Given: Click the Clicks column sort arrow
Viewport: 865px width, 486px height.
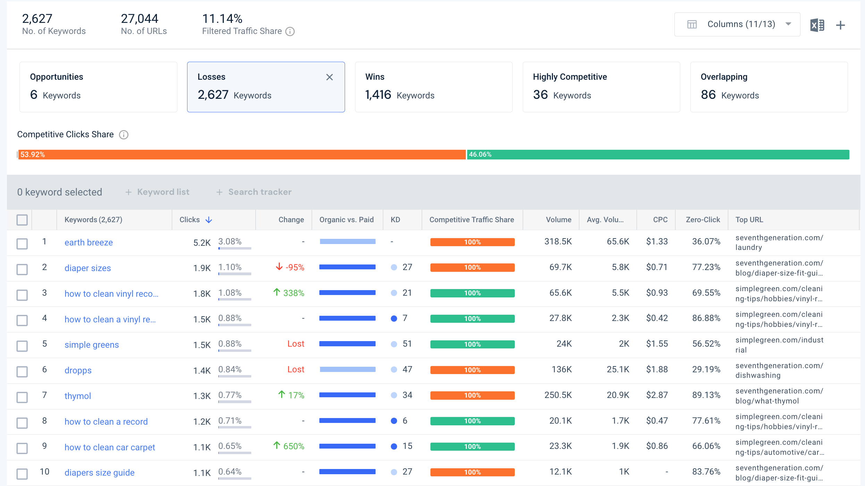Looking at the screenshot, I should pos(209,220).
